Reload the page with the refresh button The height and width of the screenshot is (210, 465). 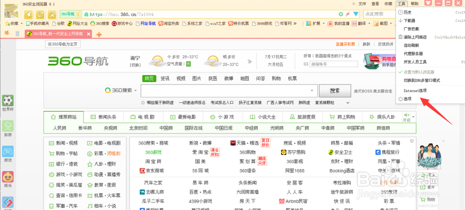(40, 14)
